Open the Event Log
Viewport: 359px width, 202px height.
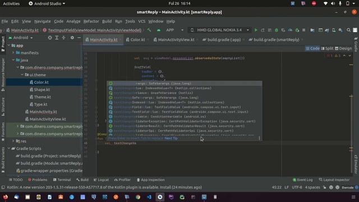tap(302, 180)
